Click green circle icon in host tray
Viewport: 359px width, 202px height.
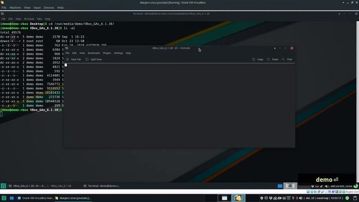click(x=347, y=198)
